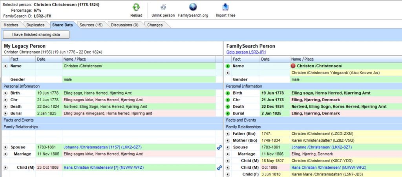Open FamilySearch Hans Christian (MJWW-WFZ) link

pos(329,168)
